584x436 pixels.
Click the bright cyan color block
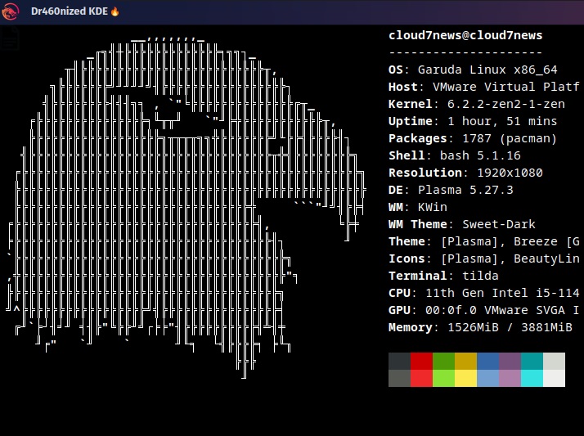point(532,378)
